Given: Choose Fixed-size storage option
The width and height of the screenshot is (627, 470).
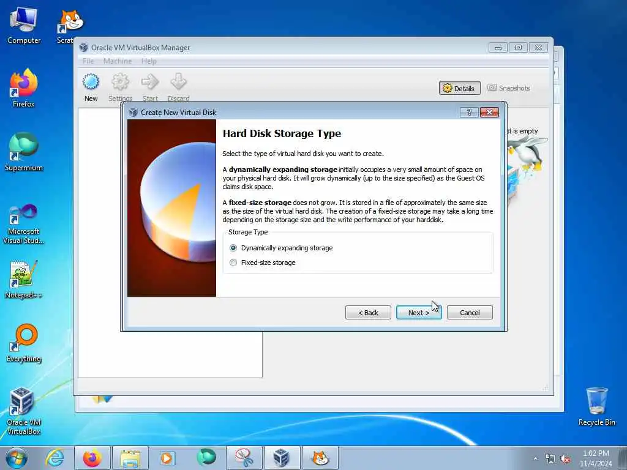Looking at the screenshot, I should click(233, 263).
